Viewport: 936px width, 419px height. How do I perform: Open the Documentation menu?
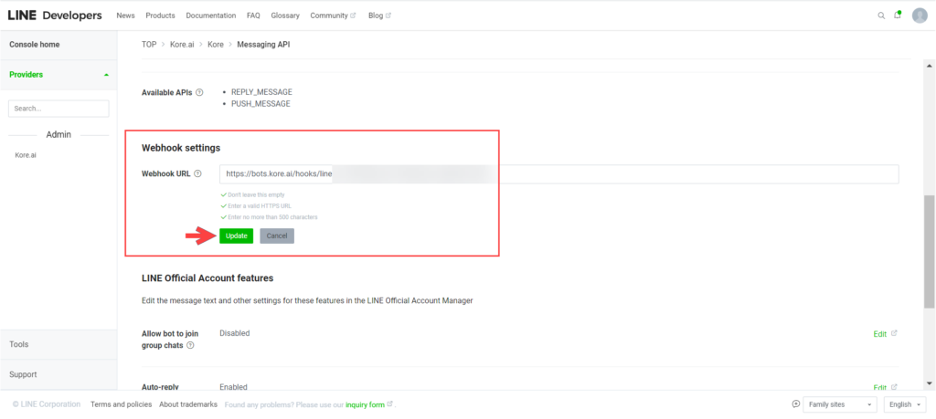point(210,16)
